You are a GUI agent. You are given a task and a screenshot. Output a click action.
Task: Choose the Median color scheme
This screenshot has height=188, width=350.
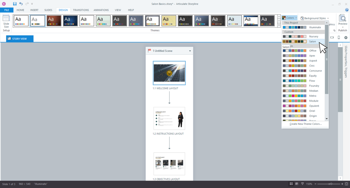(303, 91)
